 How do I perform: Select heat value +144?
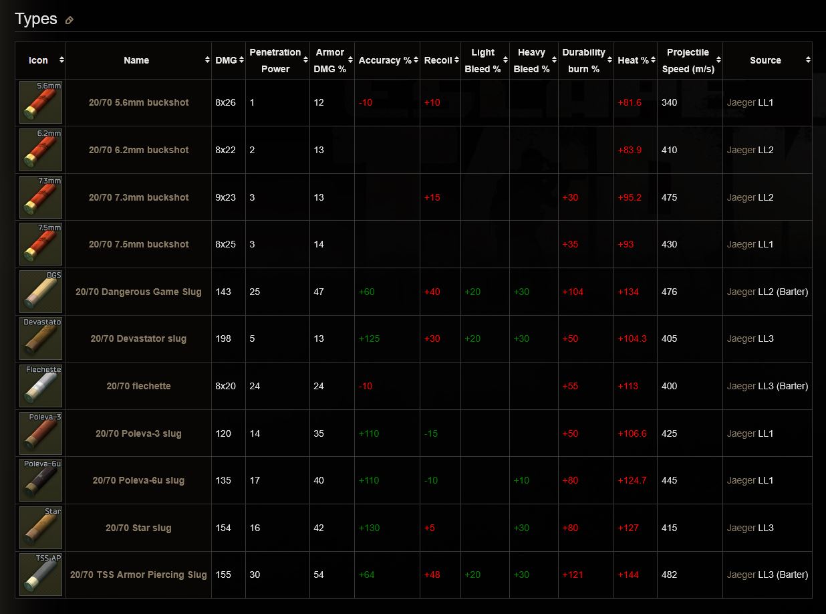pos(628,575)
